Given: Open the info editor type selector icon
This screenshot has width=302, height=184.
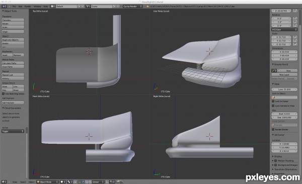Looking at the screenshot, I should (4, 7).
